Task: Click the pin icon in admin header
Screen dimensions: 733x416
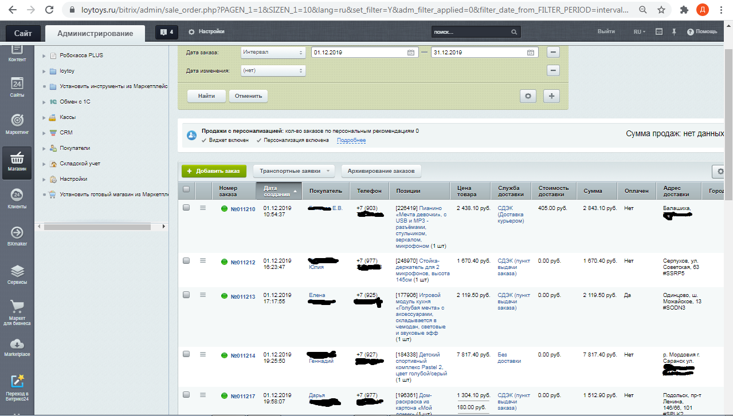Action: [675, 31]
